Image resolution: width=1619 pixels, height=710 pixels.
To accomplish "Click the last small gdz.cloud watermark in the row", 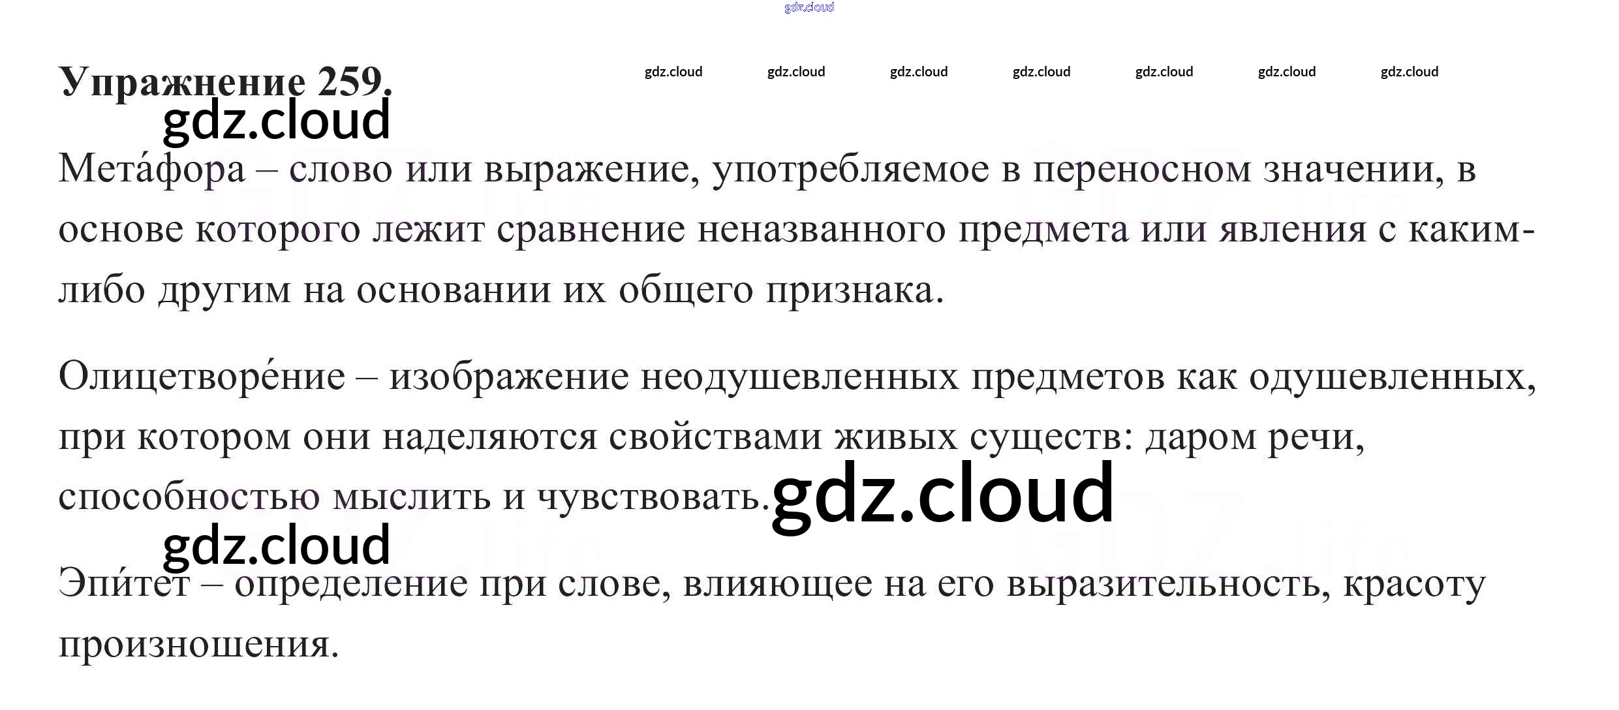I will click(1409, 72).
